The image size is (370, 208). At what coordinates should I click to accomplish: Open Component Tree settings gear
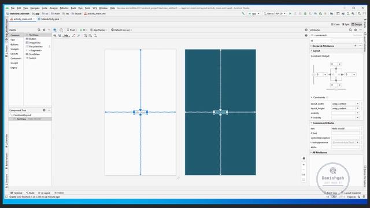[x=44, y=110]
